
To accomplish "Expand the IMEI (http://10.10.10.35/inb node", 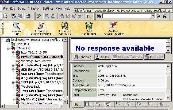I will (13, 82).
